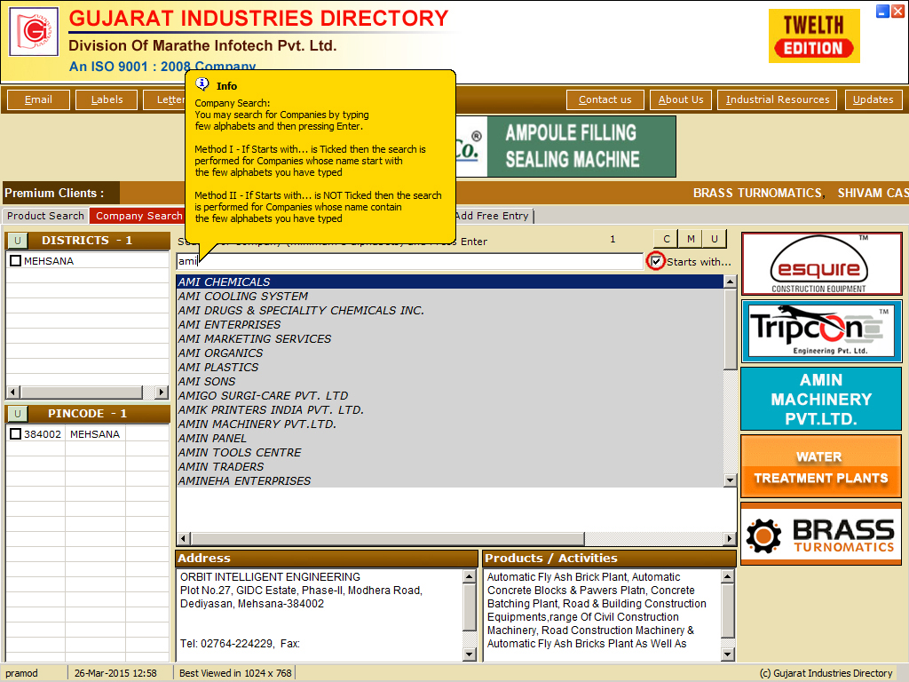
Task: Open Contact us
Action: click(x=605, y=99)
